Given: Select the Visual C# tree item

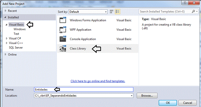Looking at the screenshot, I should [15, 38].
